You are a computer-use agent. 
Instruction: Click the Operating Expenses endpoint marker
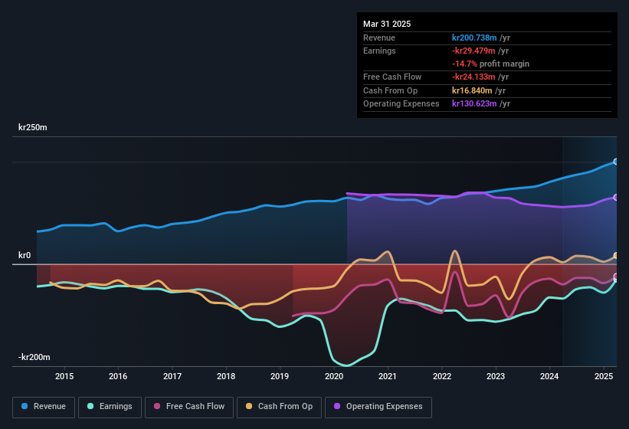click(x=616, y=197)
